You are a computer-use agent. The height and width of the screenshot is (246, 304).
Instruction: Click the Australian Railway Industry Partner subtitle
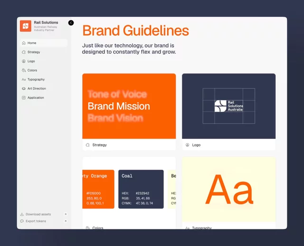tap(46, 28)
